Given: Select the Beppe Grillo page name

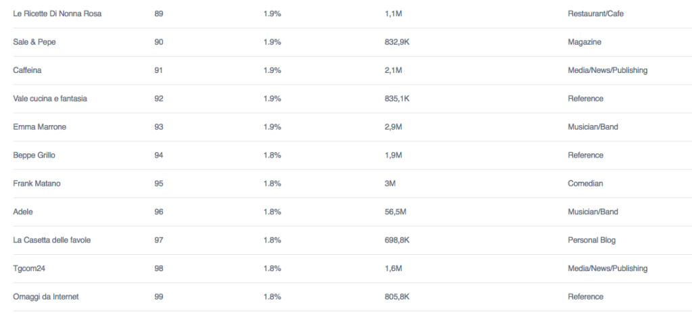Looking at the screenshot, I should [34, 155].
